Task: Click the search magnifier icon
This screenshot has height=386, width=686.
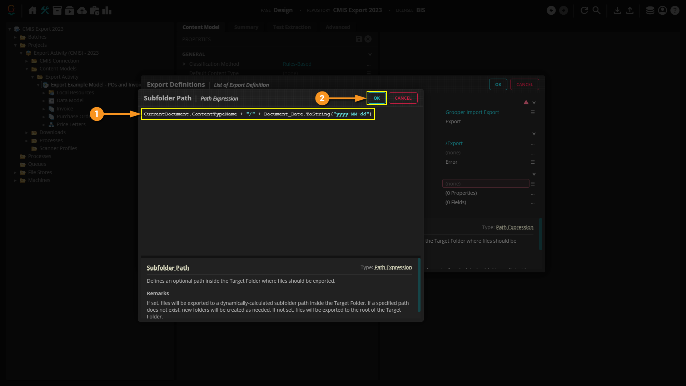Action: tap(597, 10)
